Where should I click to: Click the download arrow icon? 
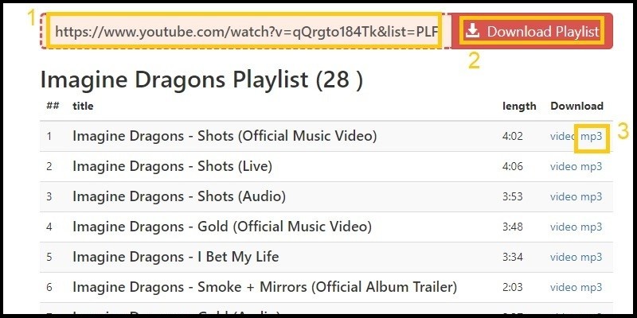pyautogui.click(x=473, y=31)
